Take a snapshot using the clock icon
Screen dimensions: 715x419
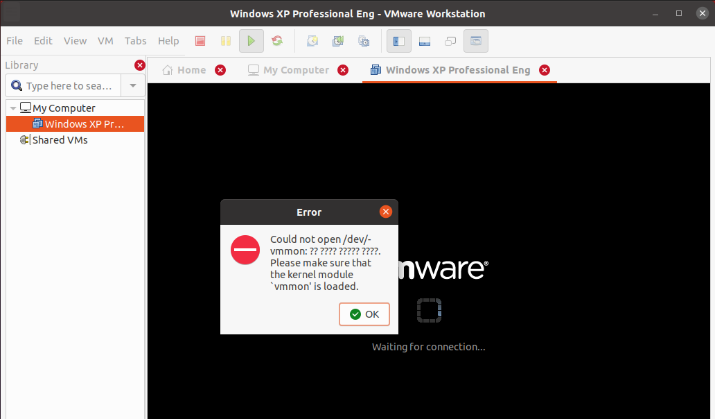[x=312, y=41]
